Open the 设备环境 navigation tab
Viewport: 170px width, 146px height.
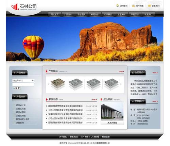(x=81, y=14)
